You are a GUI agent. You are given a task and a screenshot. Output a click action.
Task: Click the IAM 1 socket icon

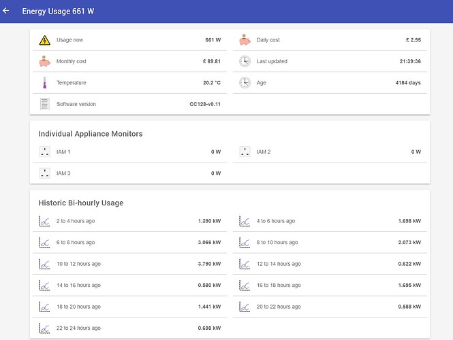tap(45, 152)
